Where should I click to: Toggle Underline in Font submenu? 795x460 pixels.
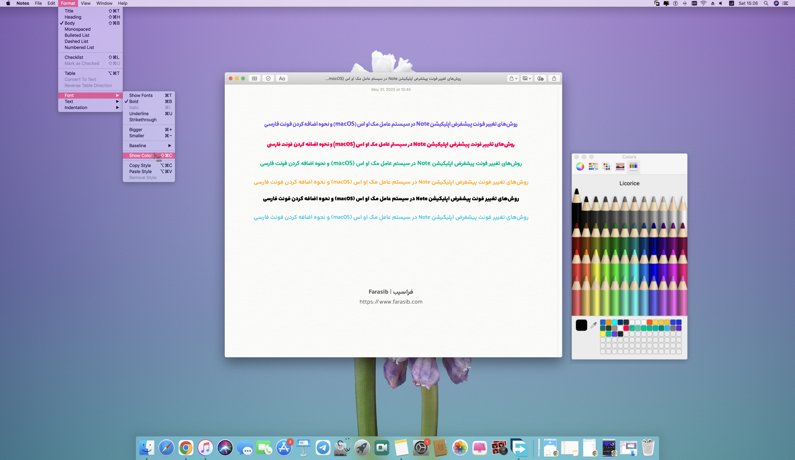[149, 114]
